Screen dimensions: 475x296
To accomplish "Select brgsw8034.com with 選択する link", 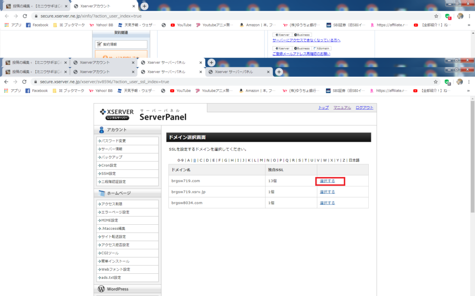I will pos(327,203).
